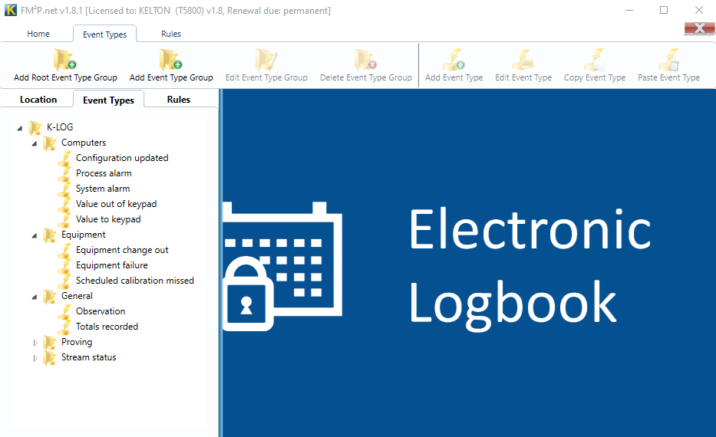This screenshot has height=437, width=716.
Task: Click the K-LOG root folder icon
Action: point(35,128)
